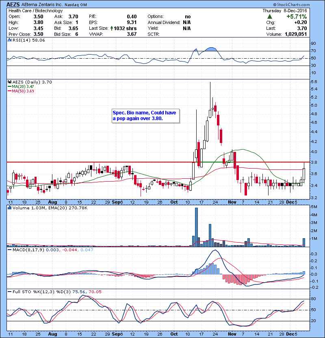This screenshot has width=325, height=338.
Task: Click the RSI indicator icon beside RSI(14)
Action: (9, 40)
